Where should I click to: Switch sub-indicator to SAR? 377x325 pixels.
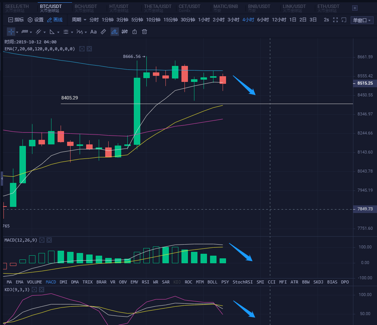(x=166, y=282)
